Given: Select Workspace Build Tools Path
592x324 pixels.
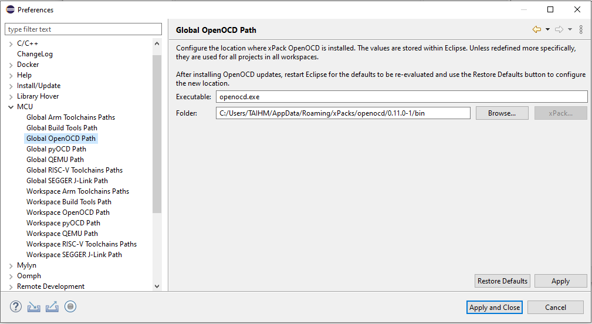Looking at the screenshot, I should (x=69, y=202).
